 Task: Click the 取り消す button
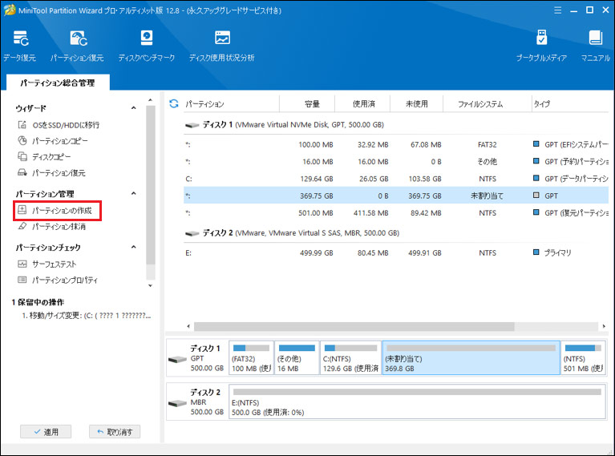(115, 432)
